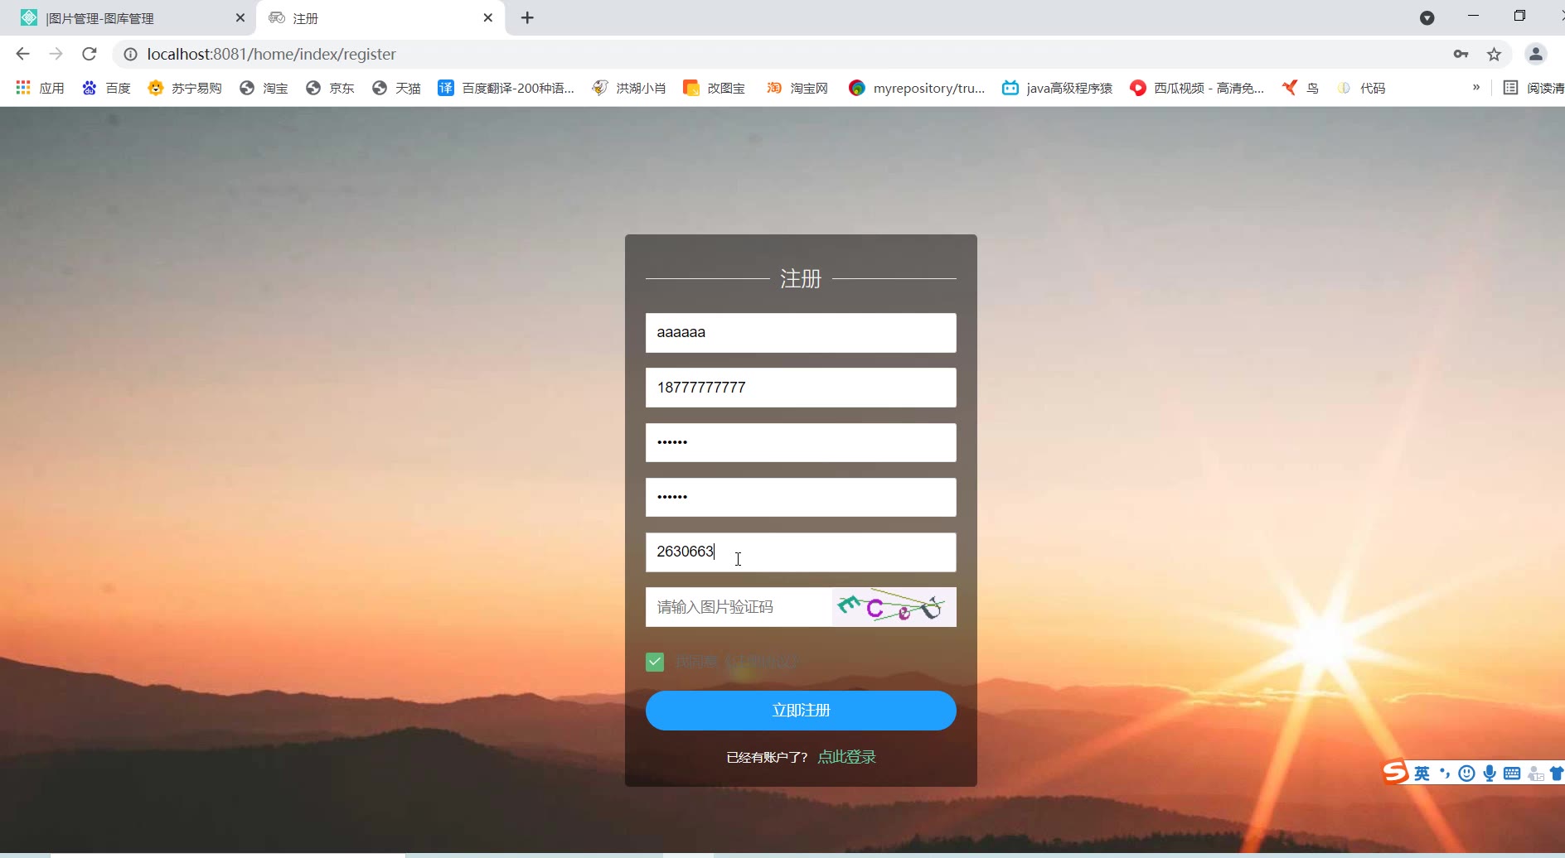The height and width of the screenshot is (858, 1565).
Task: Submit the form with 立即注册 button
Action: 801,711
